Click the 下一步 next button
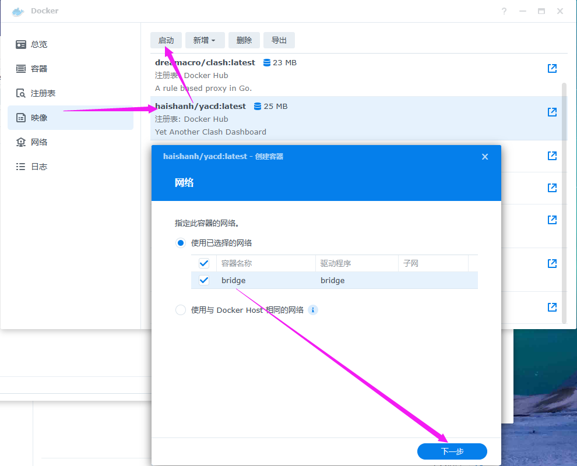This screenshot has width=577, height=466. click(452, 451)
